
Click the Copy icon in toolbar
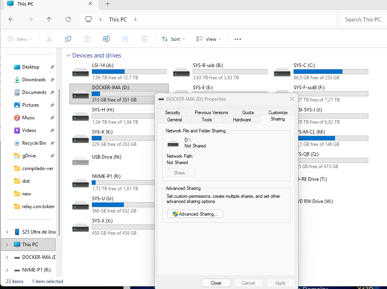point(68,39)
